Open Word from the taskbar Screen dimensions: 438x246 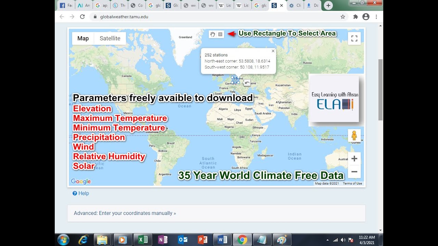pos(222,240)
